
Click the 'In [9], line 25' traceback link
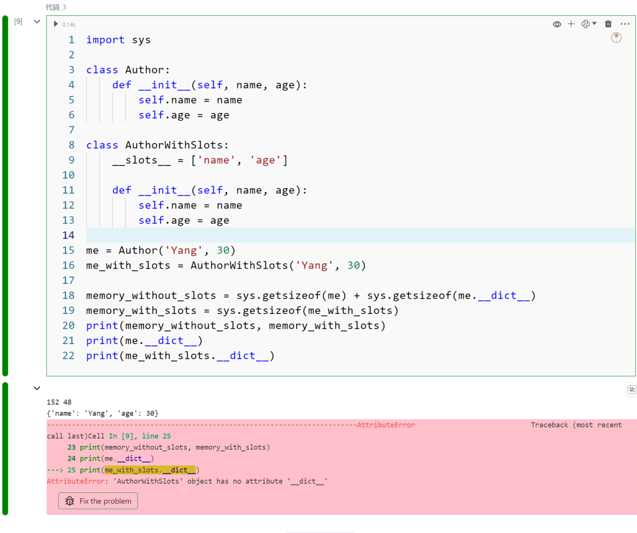tap(140, 436)
